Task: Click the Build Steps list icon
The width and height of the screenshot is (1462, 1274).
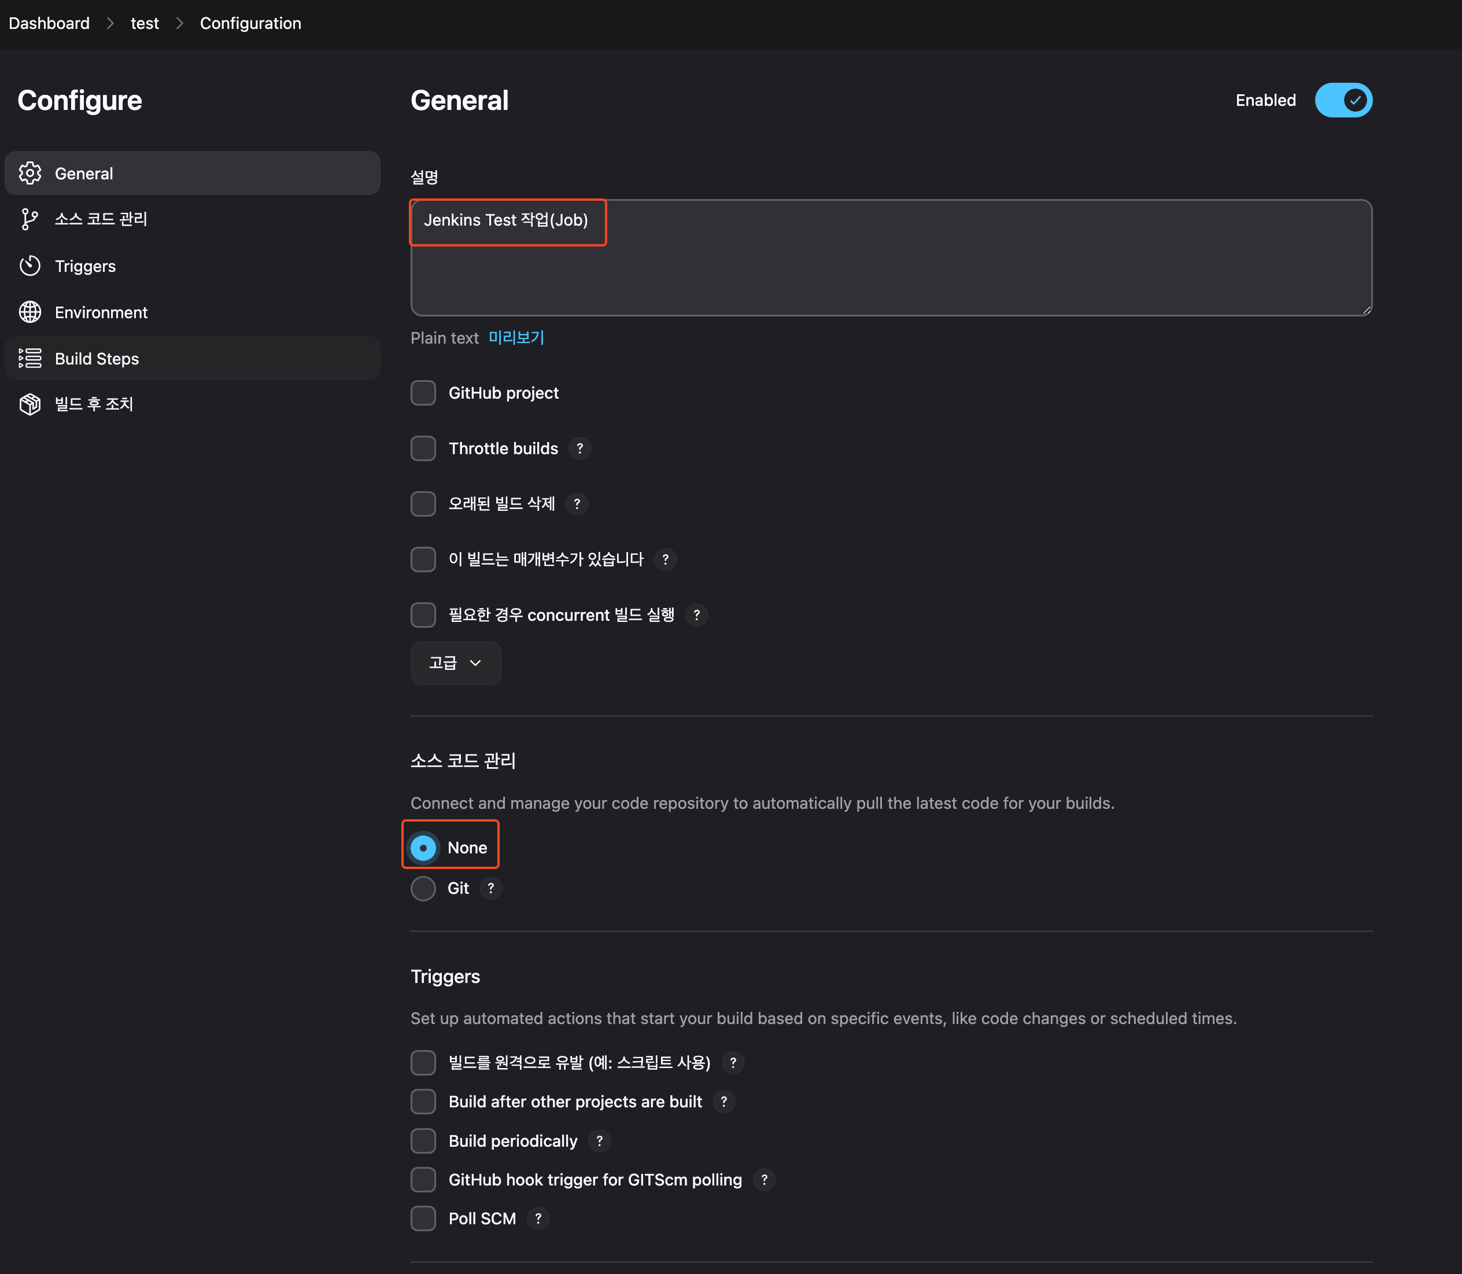Action: (x=30, y=358)
